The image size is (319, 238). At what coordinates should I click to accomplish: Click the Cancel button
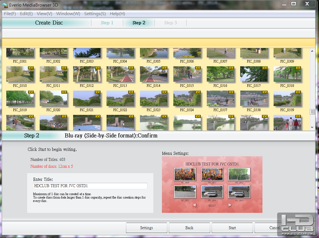[275, 228]
